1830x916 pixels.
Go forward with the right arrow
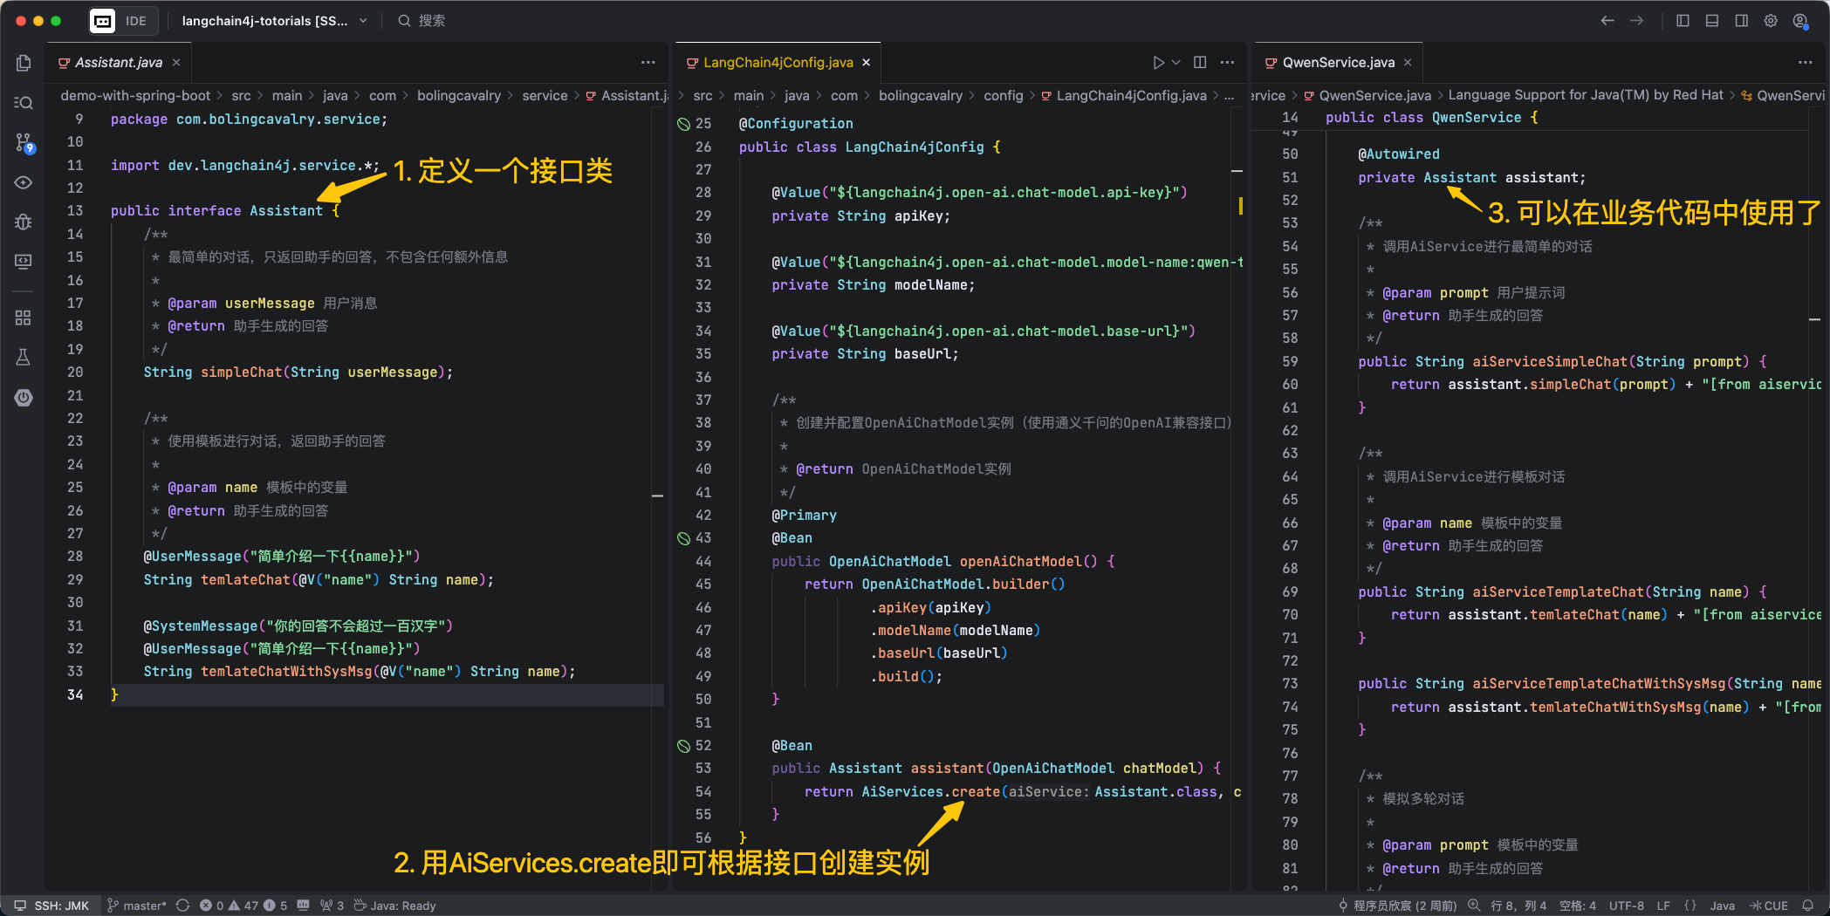pyautogui.click(x=1636, y=21)
